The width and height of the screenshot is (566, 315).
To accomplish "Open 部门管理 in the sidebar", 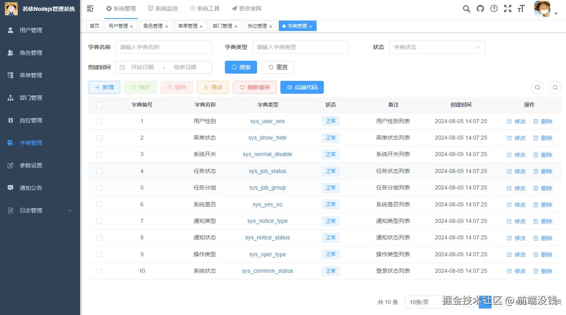I will pos(40,98).
